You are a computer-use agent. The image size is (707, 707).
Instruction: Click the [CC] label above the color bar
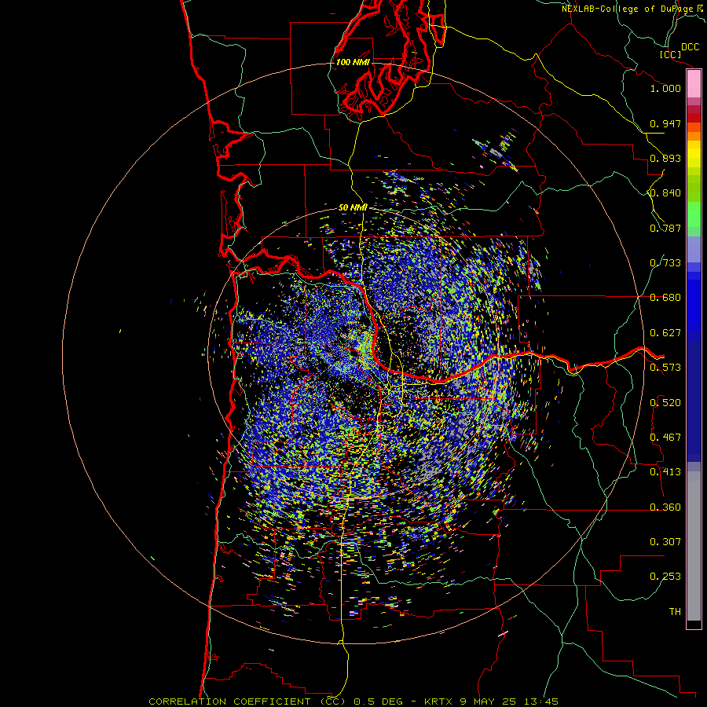point(671,54)
